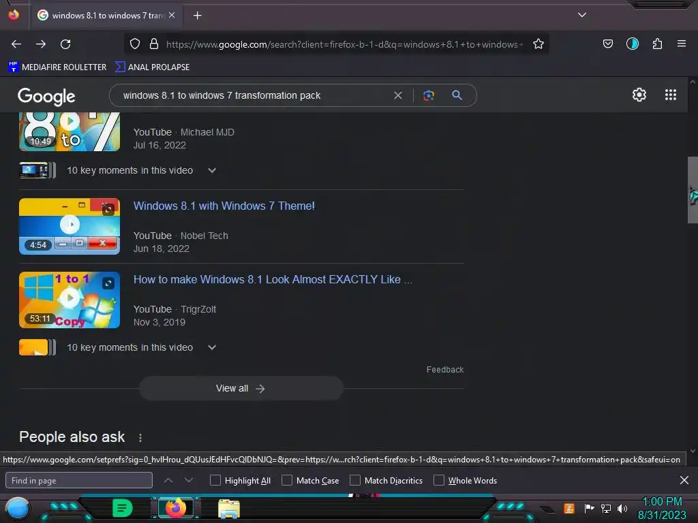698x523 pixels.
Task: Open the Google apps grid
Action: 671,95
